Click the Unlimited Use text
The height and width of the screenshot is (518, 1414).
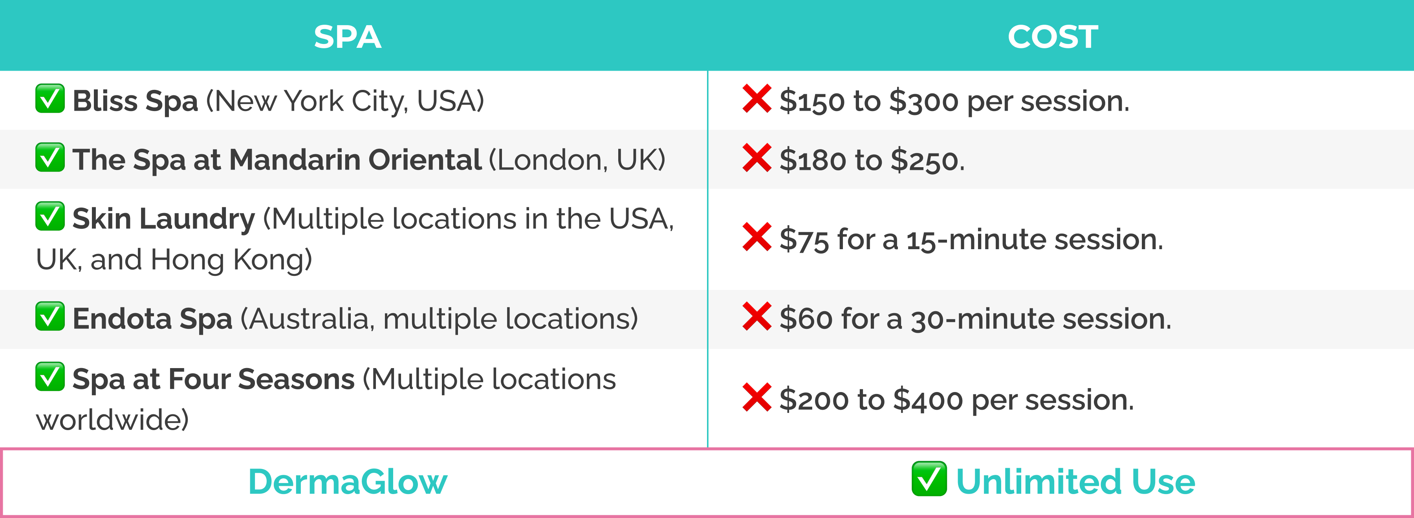point(1075,481)
